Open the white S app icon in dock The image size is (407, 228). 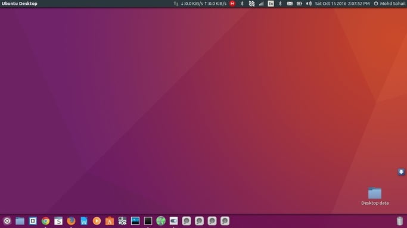(58, 221)
